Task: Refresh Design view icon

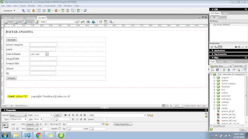Action: pyautogui.click(x=101, y=22)
